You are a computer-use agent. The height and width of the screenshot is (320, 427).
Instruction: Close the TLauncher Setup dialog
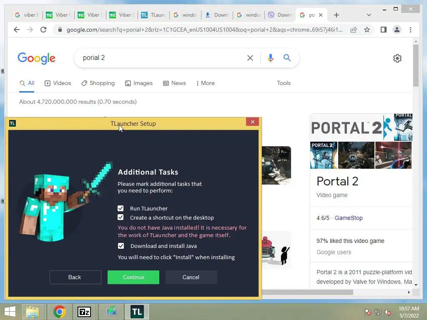(x=252, y=122)
